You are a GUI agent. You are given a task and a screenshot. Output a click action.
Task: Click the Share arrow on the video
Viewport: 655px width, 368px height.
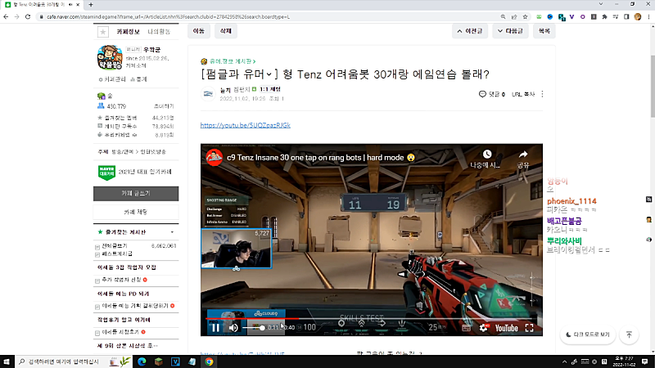[522, 154]
